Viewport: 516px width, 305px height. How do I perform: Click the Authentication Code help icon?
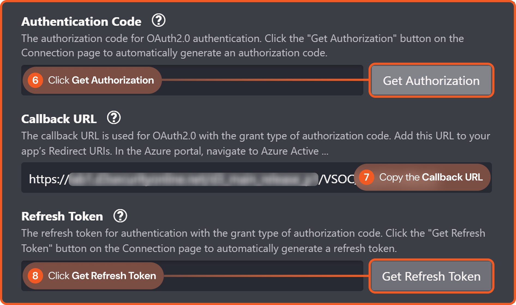(x=158, y=20)
